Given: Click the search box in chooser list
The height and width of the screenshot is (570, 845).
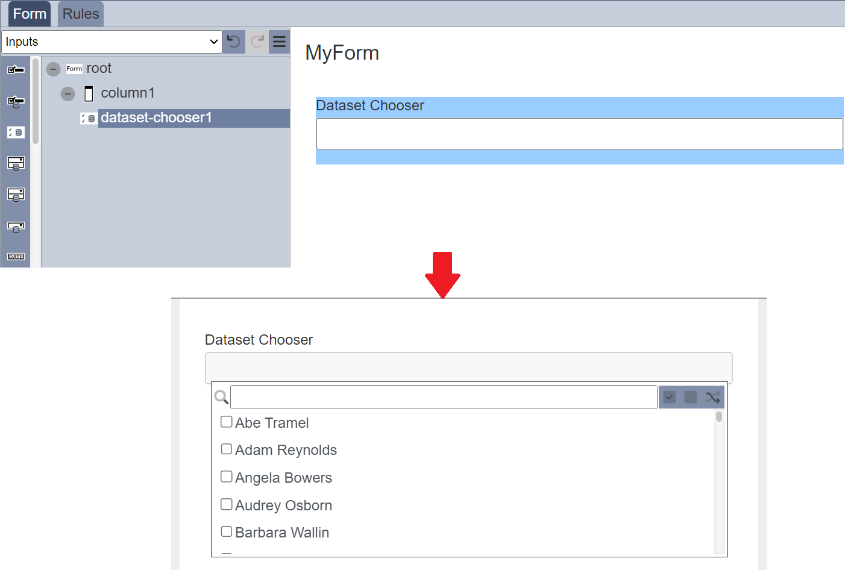Looking at the screenshot, I should tap(444, 397).
